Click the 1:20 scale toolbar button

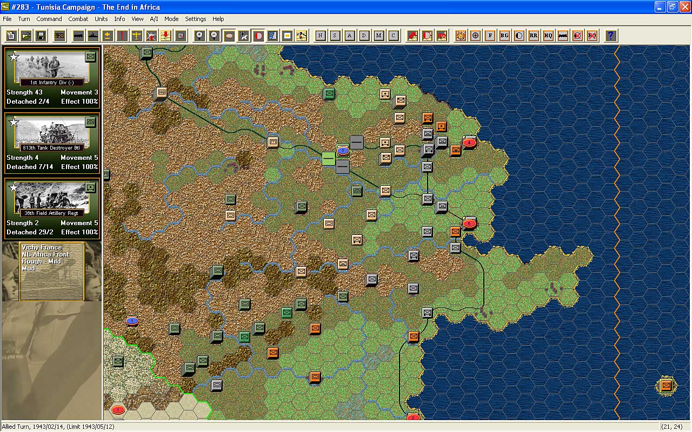59,36
